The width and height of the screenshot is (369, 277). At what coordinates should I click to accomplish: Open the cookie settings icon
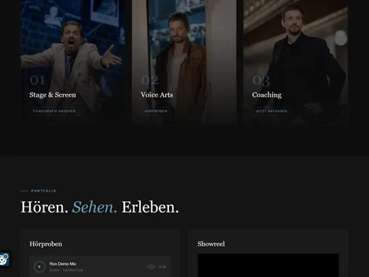[4, 259]
